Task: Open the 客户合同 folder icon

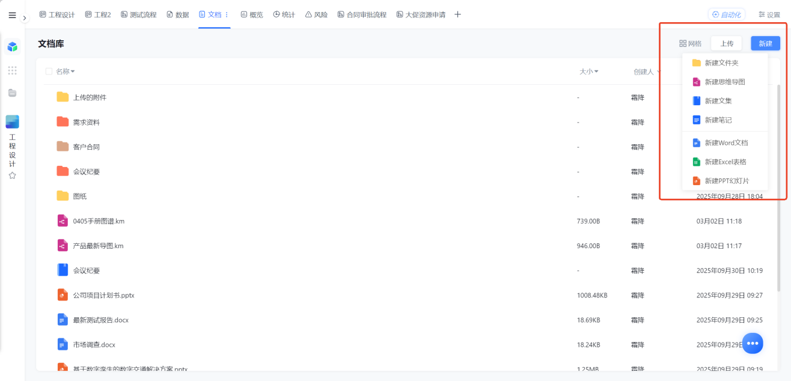Action: 63,146
